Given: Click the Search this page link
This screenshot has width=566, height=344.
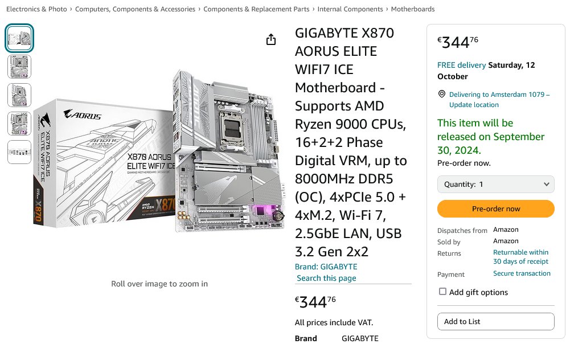Looking at the screenshot, I should coord(326,278).
